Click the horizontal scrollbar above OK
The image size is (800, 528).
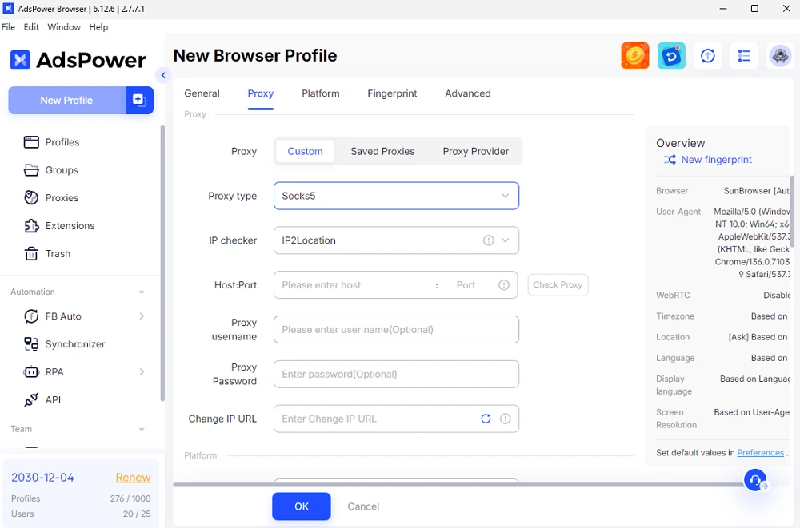(x=458, y=485)
